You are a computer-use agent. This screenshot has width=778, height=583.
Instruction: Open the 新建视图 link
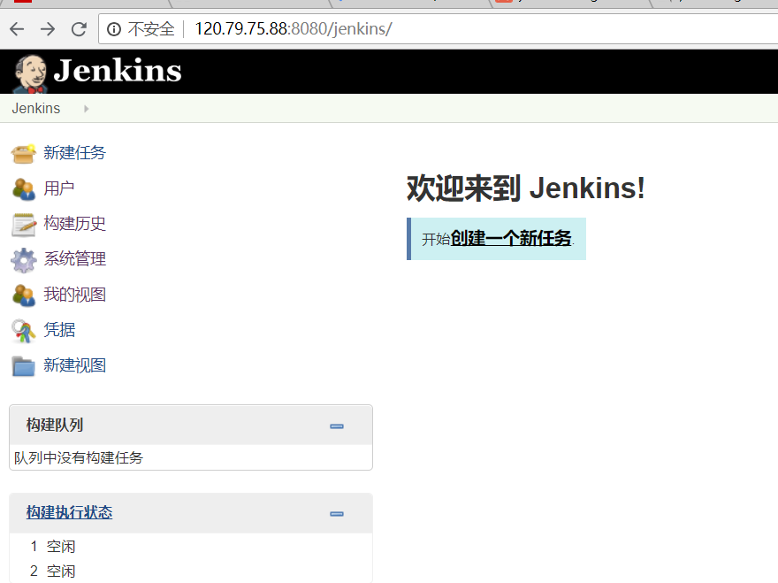tap(74, 365)
